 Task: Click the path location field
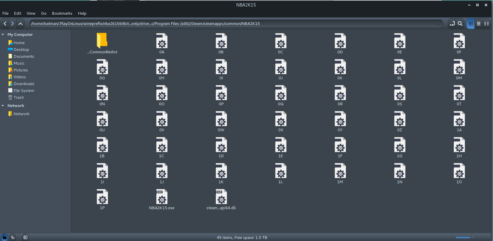click(236, 24)
